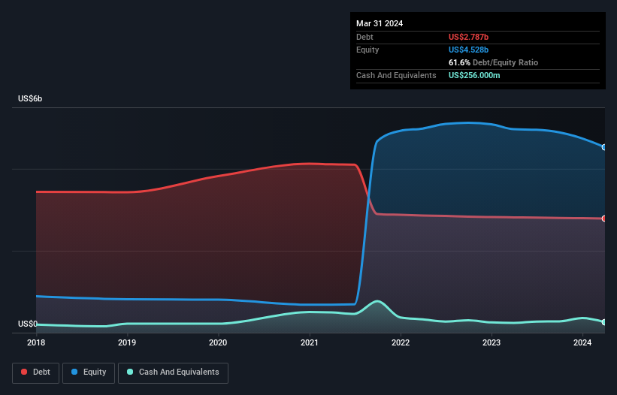Click the US$0 y-axis label
This screenshot has height=395, width=617.
[28, 324]
